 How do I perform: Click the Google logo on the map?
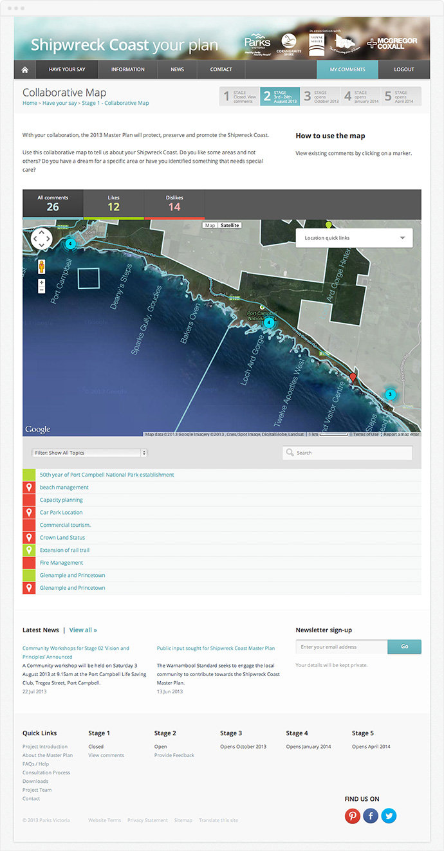coord(37,430)
